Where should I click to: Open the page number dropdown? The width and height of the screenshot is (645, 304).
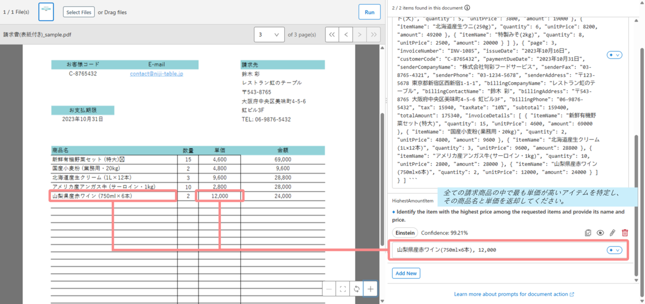pos(269,34)
